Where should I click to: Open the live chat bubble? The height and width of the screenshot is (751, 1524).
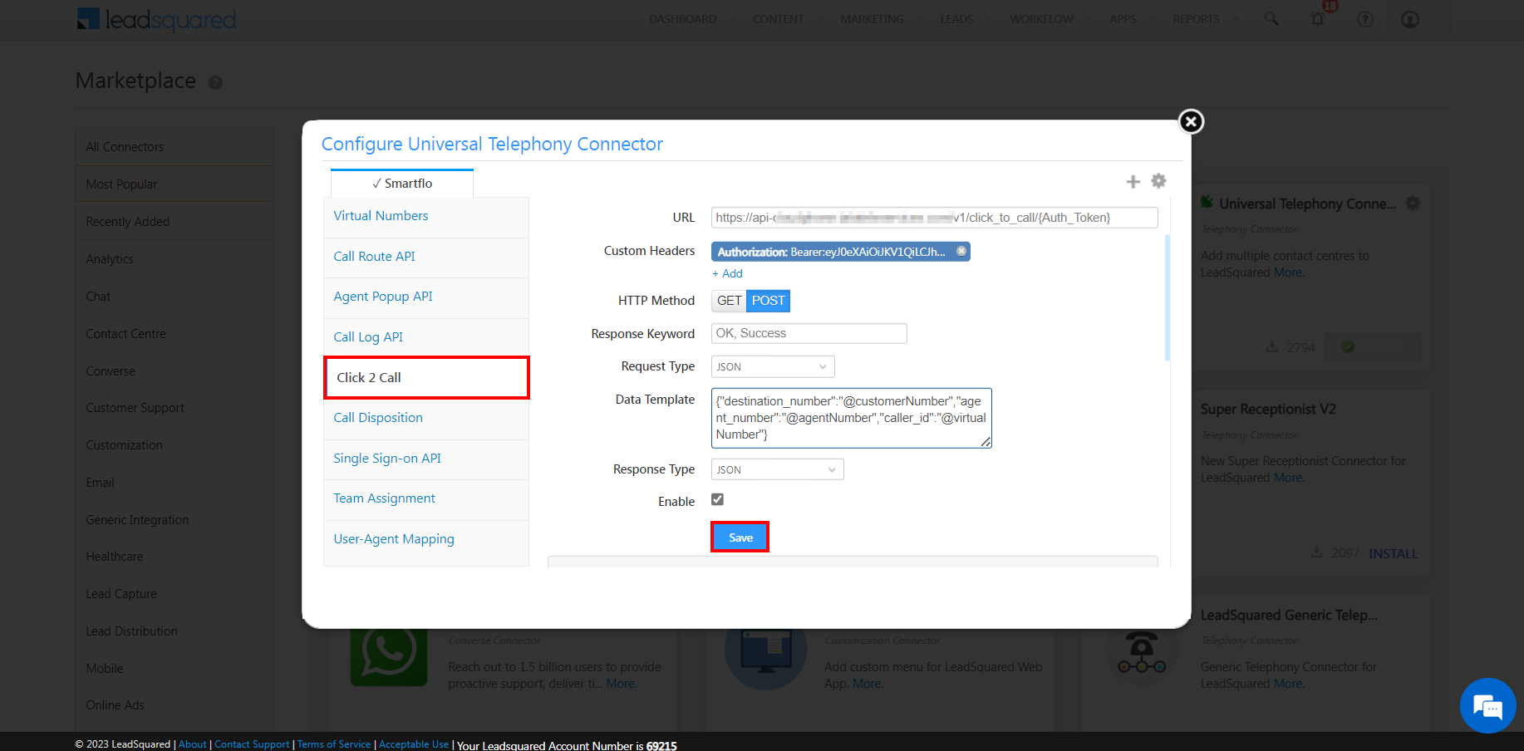point(1487,706)
